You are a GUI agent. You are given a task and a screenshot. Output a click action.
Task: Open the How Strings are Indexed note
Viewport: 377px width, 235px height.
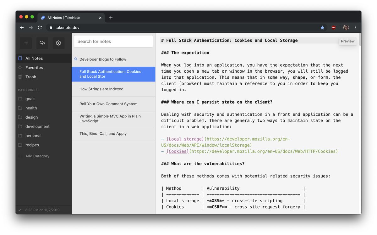click(x=101, y=89)
